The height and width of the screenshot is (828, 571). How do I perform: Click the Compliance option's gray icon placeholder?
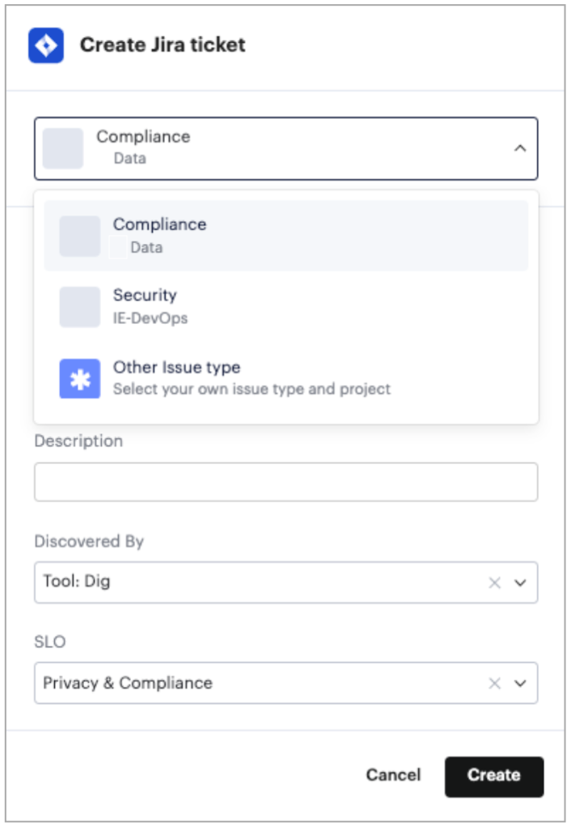pyautogui.click(x=79, y=236)
